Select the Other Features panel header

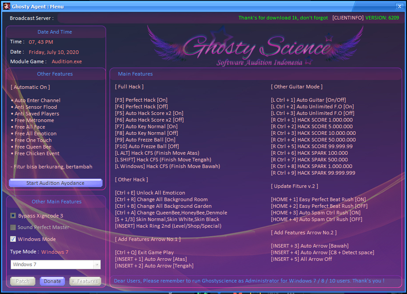[55, 74]
